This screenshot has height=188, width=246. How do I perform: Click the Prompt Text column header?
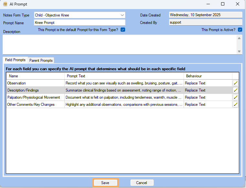(124, 76)
